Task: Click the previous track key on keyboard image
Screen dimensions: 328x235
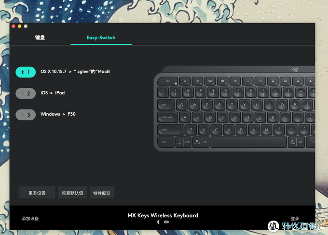Action: click(273, 81)
